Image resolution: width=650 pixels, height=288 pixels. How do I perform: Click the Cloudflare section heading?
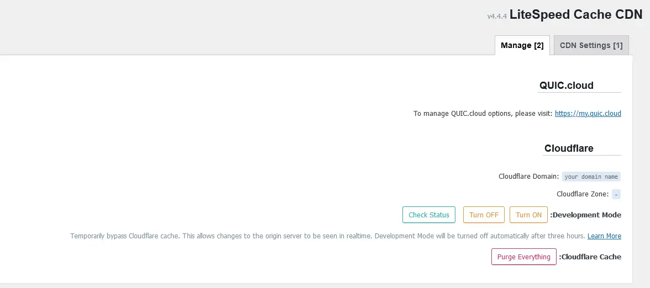(x=568, y=148)
